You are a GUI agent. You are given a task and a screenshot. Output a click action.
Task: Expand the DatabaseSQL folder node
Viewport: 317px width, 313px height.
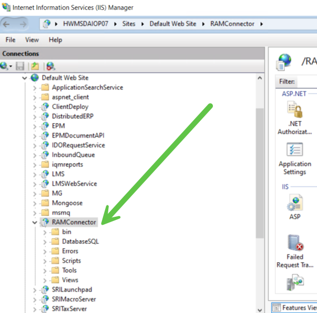point(45,242)
